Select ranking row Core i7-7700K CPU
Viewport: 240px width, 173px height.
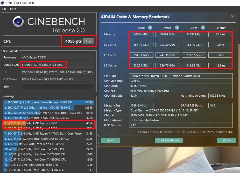[x=48, y=149]
